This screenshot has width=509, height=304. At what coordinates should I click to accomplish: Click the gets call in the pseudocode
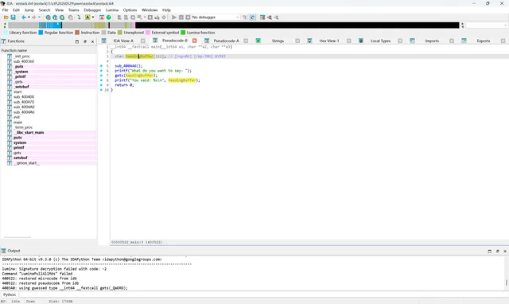119,76
